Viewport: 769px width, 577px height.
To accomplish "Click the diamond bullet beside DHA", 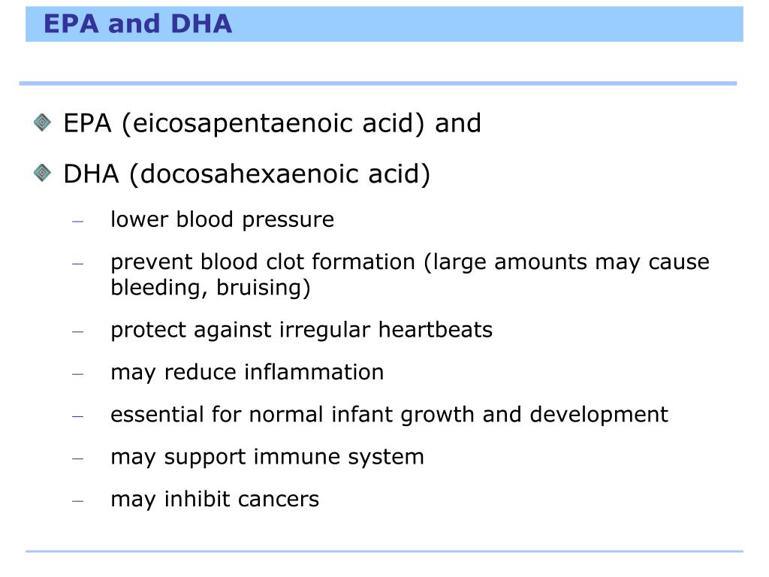I will (x=42, y=173).
